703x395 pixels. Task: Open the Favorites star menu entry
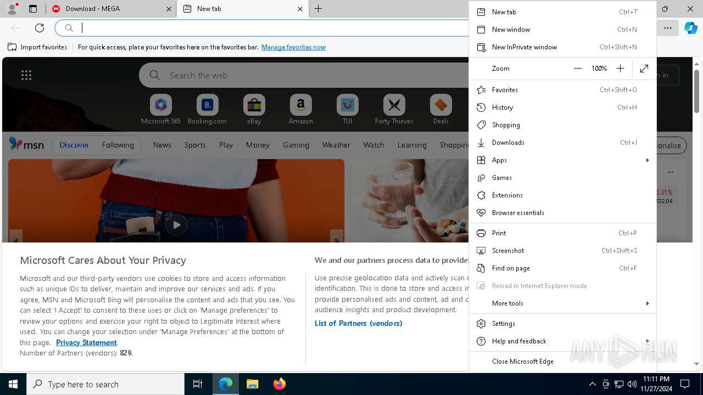point(562,90)
